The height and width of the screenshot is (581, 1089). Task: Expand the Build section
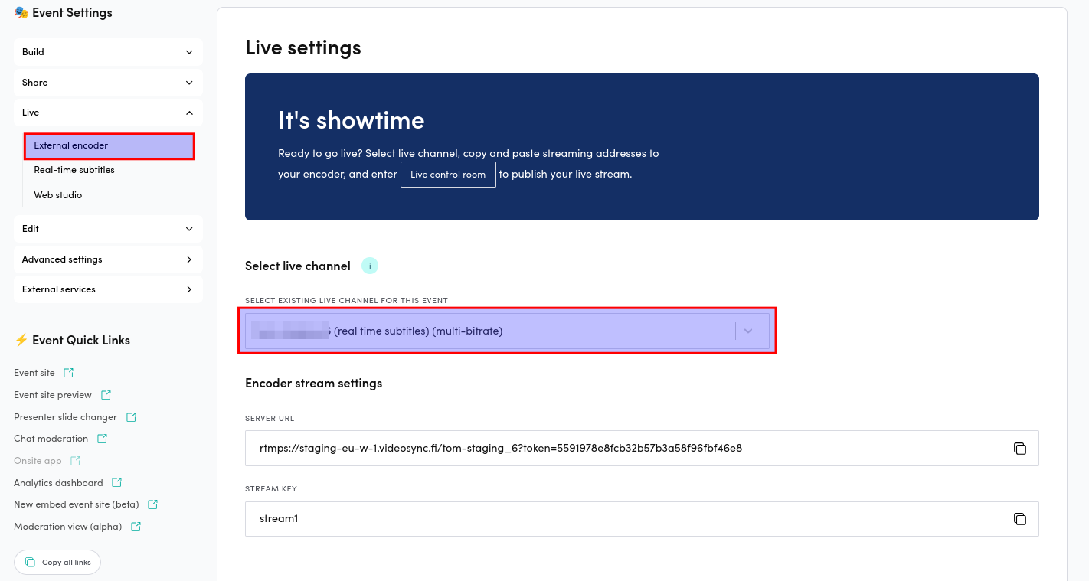point(107,51)
